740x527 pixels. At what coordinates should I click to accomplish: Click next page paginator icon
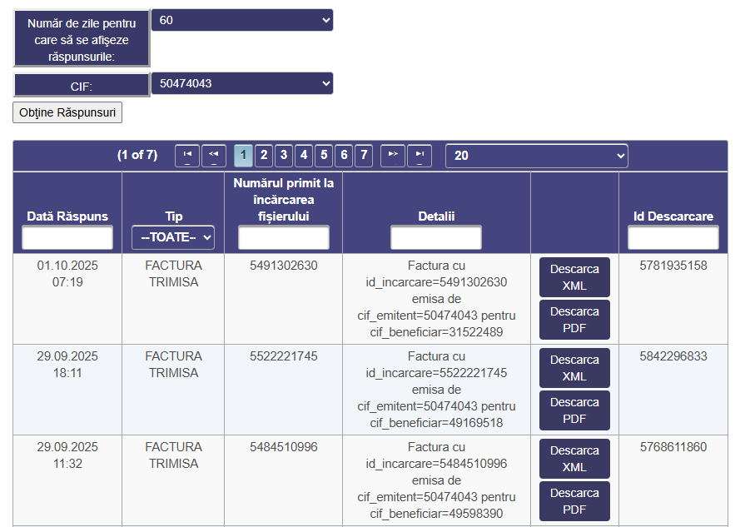[393, 156]
